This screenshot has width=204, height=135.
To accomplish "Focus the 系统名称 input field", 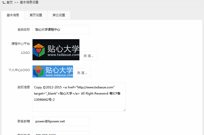I will coord(61,30).
